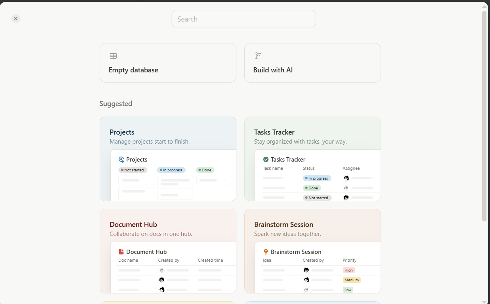This screenshot has height=304, width=490.
Task: Click the Created time column header
Action: point(211,261)
